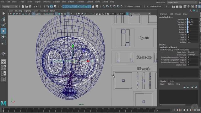Select the last-used tool icon
The width and height of the screenshot is (201, 113).
pos(3,54)
